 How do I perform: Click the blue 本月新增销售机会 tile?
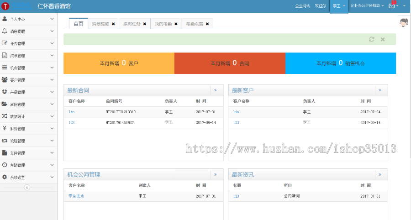[x=341, y=63]
